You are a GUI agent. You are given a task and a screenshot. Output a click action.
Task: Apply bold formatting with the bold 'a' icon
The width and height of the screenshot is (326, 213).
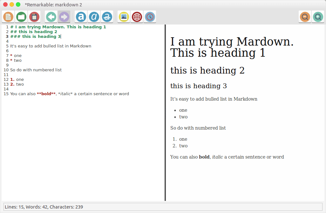coord(81,17)
